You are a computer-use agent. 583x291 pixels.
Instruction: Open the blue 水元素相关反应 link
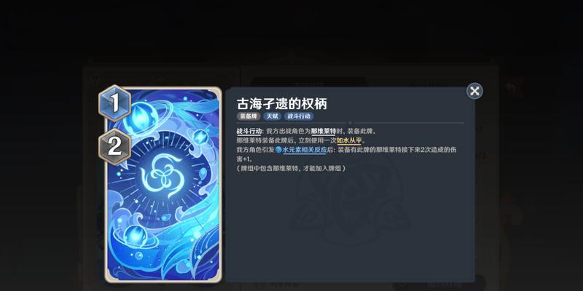pos(305,150)
